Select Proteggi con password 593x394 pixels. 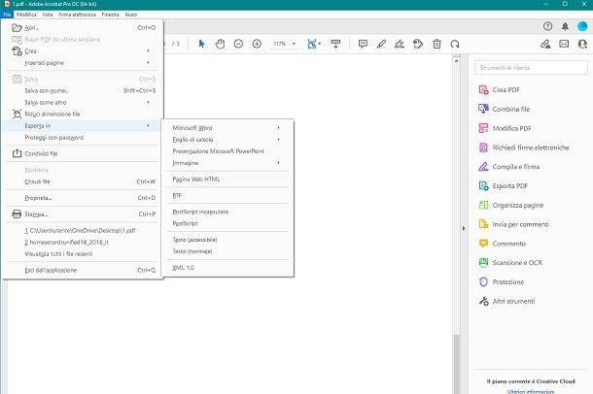(82, 138)
